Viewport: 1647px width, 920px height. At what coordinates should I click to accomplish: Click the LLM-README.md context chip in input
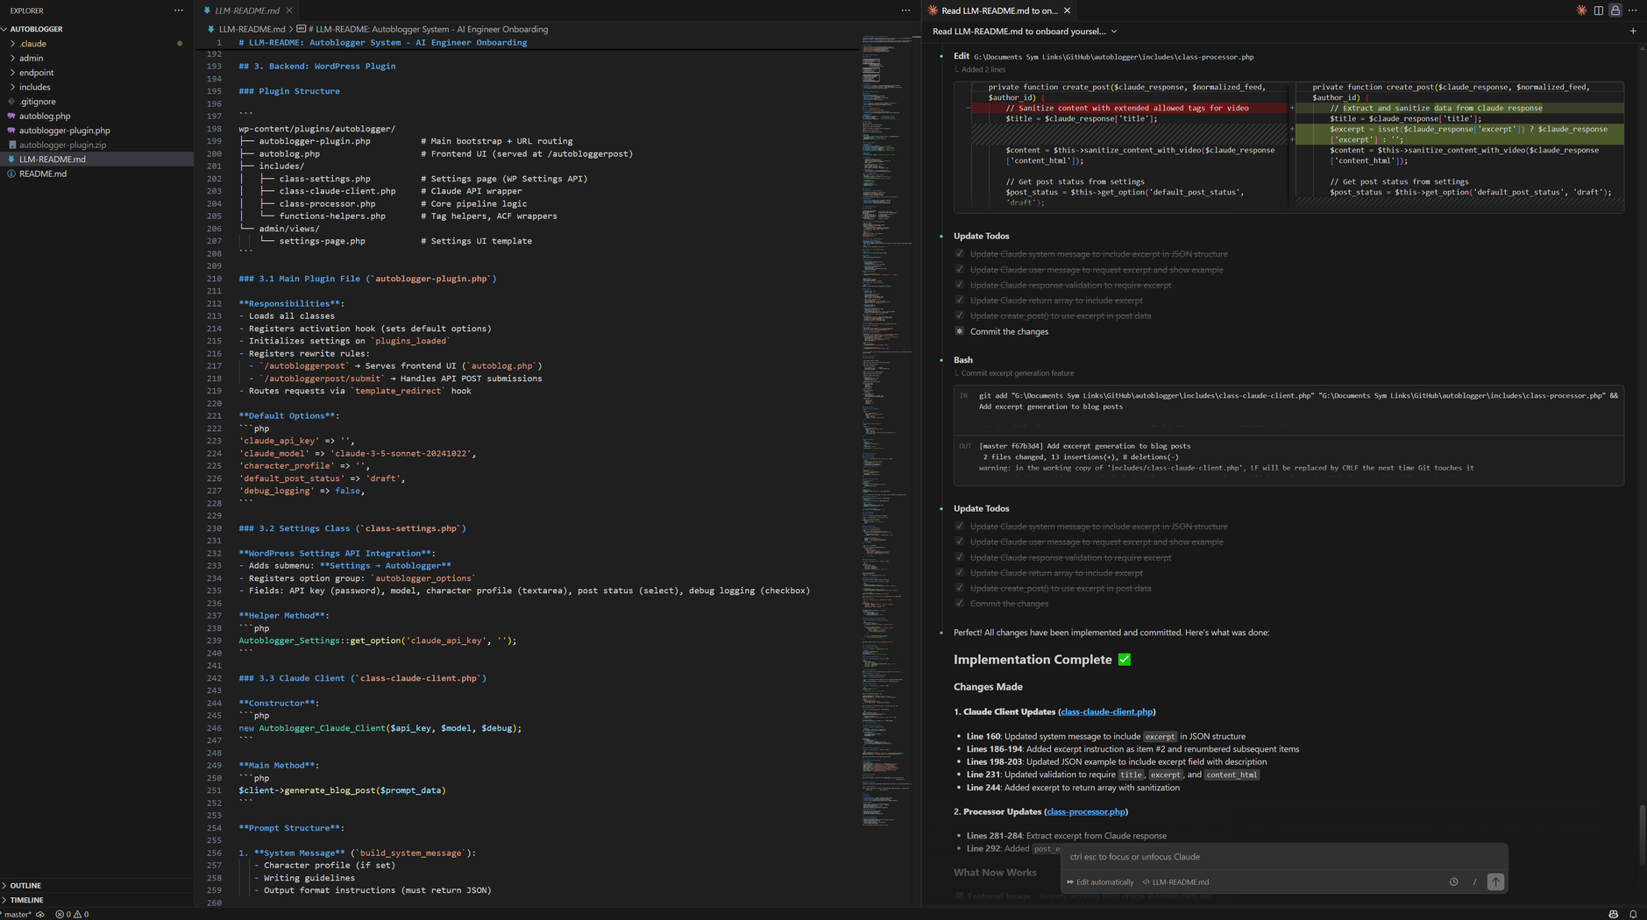point(1175,882)
